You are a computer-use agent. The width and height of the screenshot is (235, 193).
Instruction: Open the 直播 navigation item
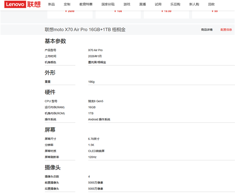tap(143, 4)
